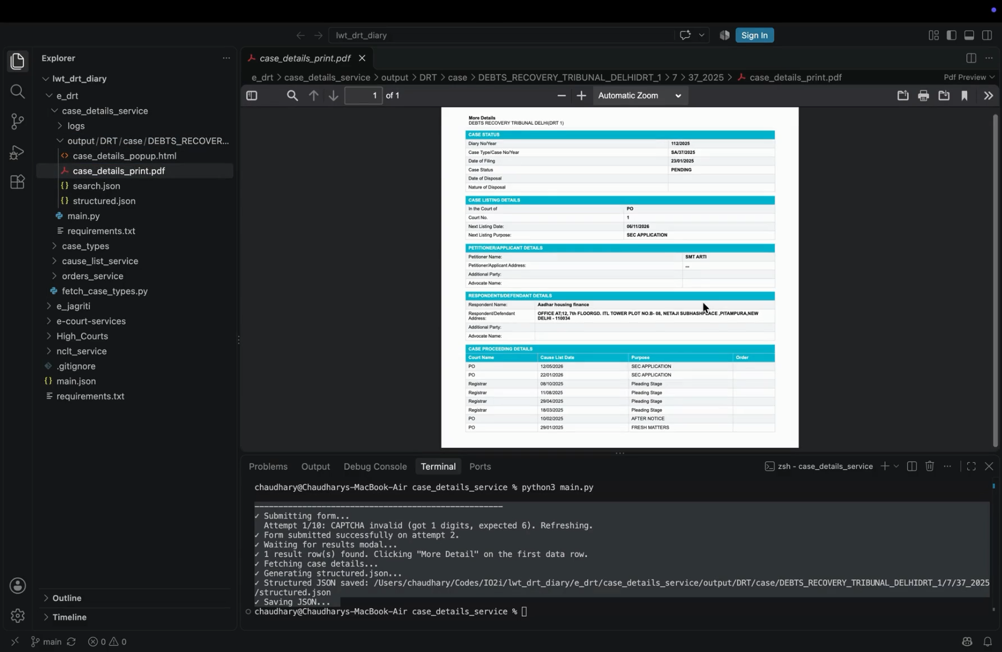This screenshot has width=1002, height=652.
Task: Split the terminal panel
Action: [x=912, y=466]
